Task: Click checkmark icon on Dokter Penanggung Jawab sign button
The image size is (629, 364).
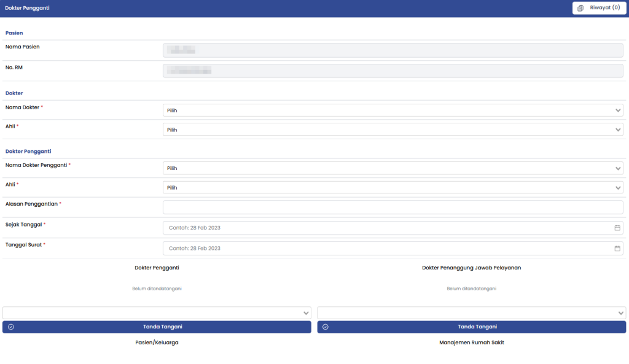Action: pos(326,327)
